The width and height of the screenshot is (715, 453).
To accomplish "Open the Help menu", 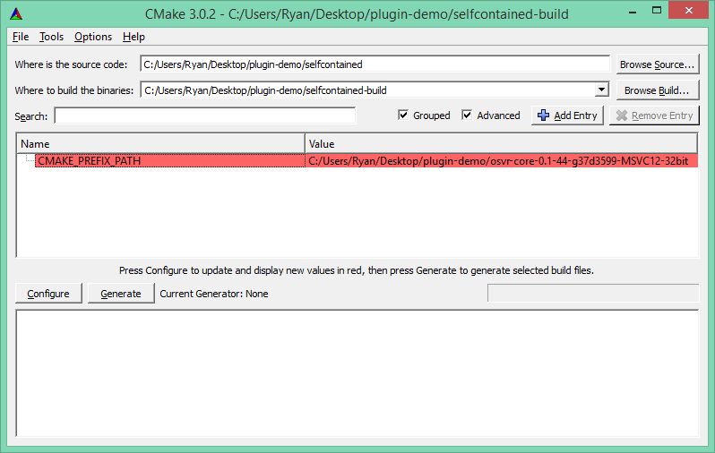I will coord(134,37).
